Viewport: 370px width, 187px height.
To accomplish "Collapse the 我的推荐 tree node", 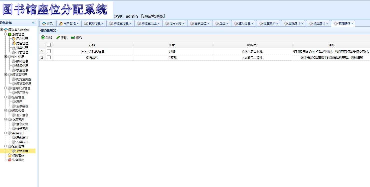I will 5,146.
